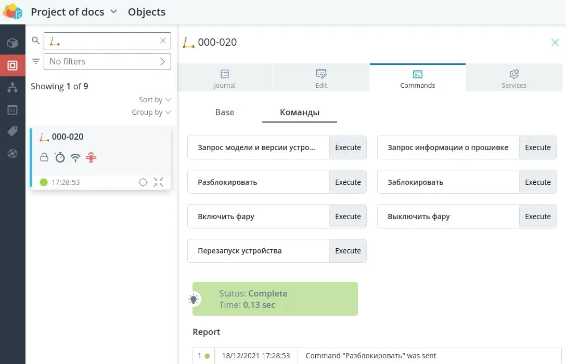Viewport: 566px width, 364px height.
Task: Execute the Заблокировать command
Action: click(x=537, y=182)
